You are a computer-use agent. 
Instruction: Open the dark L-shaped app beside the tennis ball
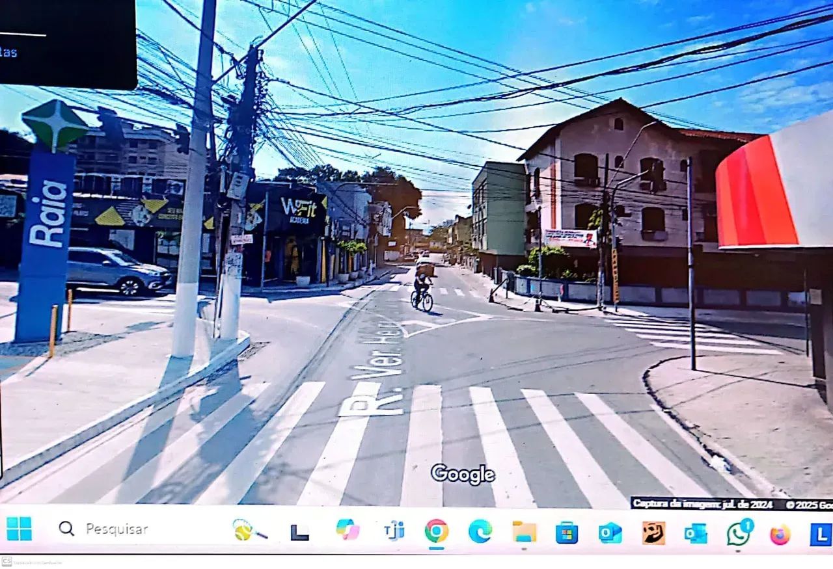pos(299,532)
